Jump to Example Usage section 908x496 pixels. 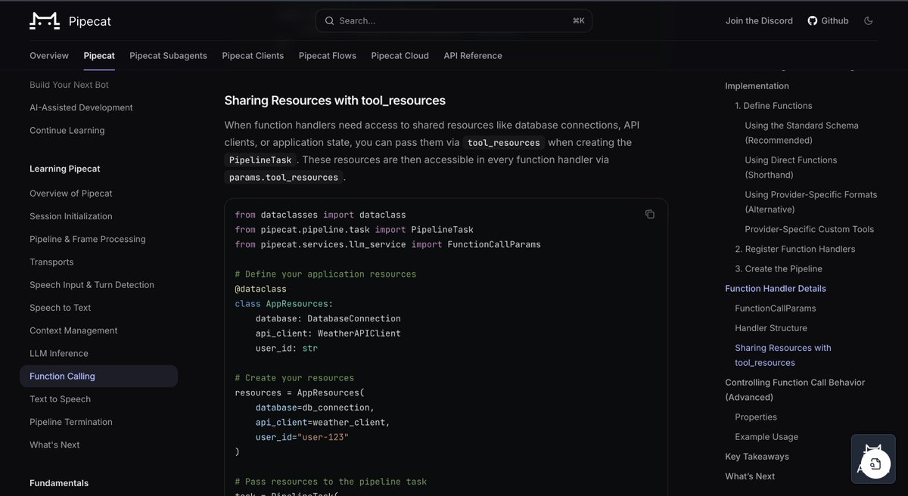tap(767, 437)
